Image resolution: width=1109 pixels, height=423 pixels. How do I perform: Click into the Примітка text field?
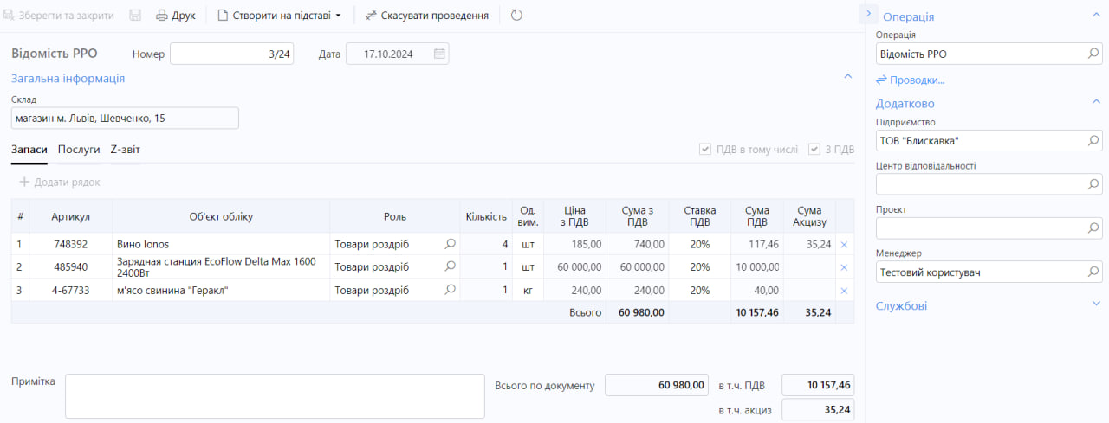(275, 396)
